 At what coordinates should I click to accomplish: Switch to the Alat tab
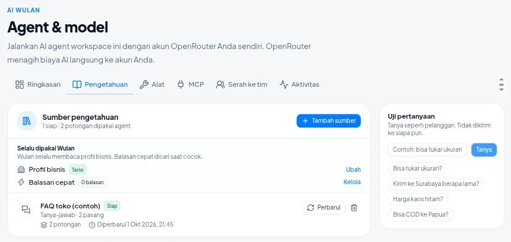(152, 84)
